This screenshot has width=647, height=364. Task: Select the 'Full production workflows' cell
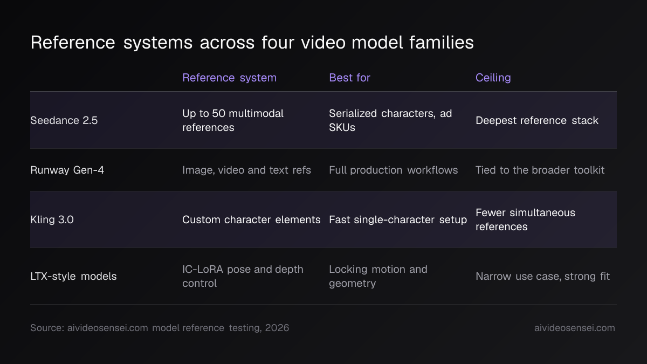tap(393, 170)
